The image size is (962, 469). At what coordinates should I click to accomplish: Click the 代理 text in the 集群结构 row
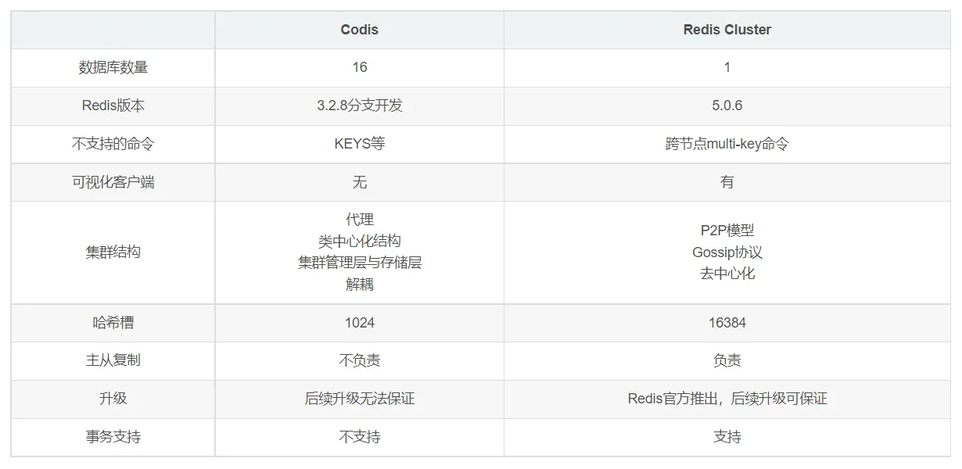point(360,220)
